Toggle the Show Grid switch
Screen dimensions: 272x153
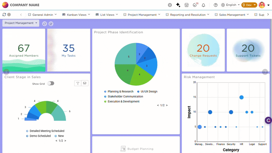[x=50, y=83]
